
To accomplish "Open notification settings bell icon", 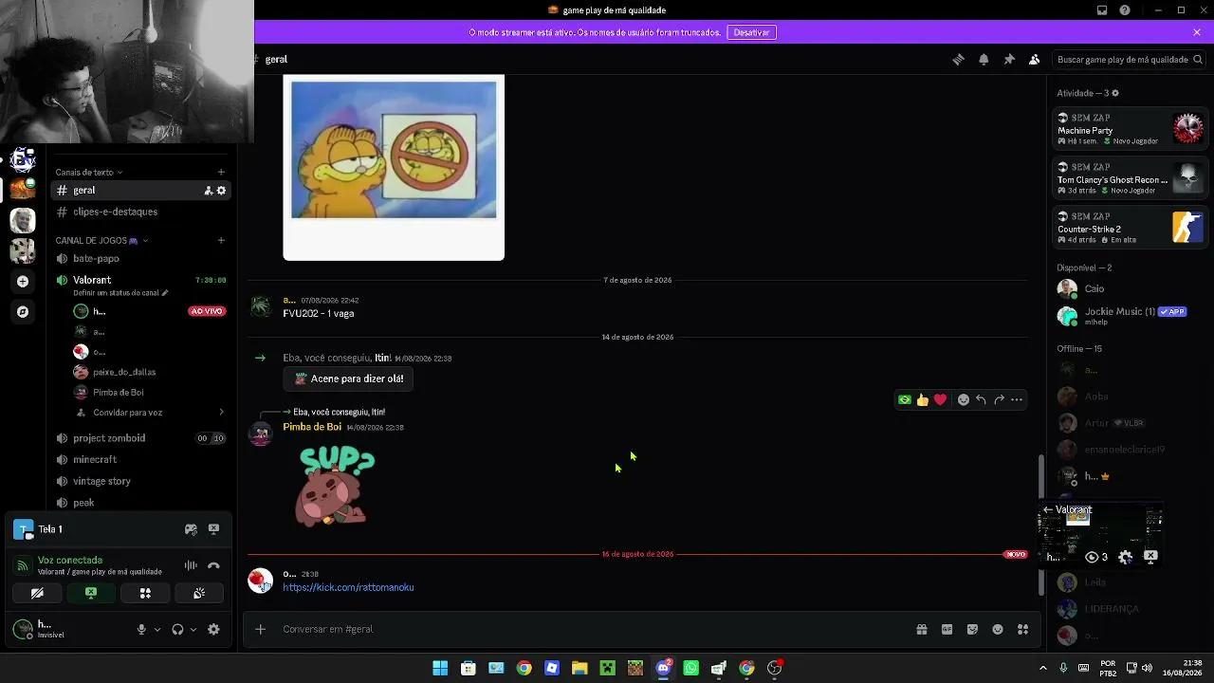I will click(984, 59).
